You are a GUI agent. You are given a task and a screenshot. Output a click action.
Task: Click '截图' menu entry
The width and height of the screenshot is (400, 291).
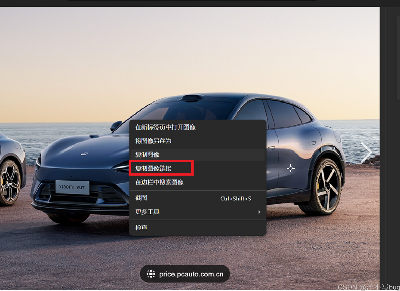point(198,198)
